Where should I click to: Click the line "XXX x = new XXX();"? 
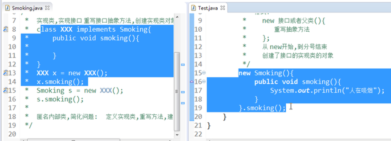click(72, 73)
